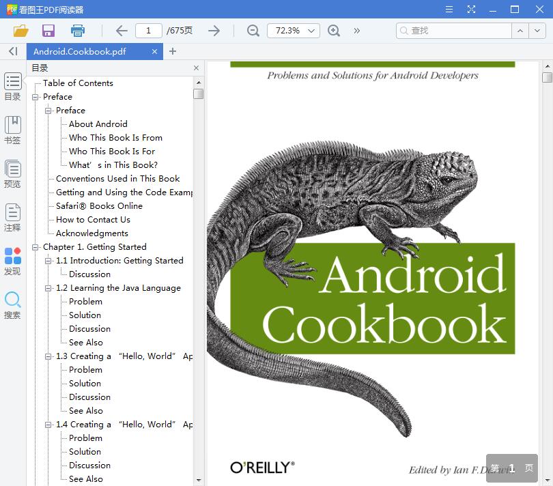Viewport: 553px width, 486px height.
Task: Collapse 1.2 Learning the Java Language node
Action: (48, 288)
